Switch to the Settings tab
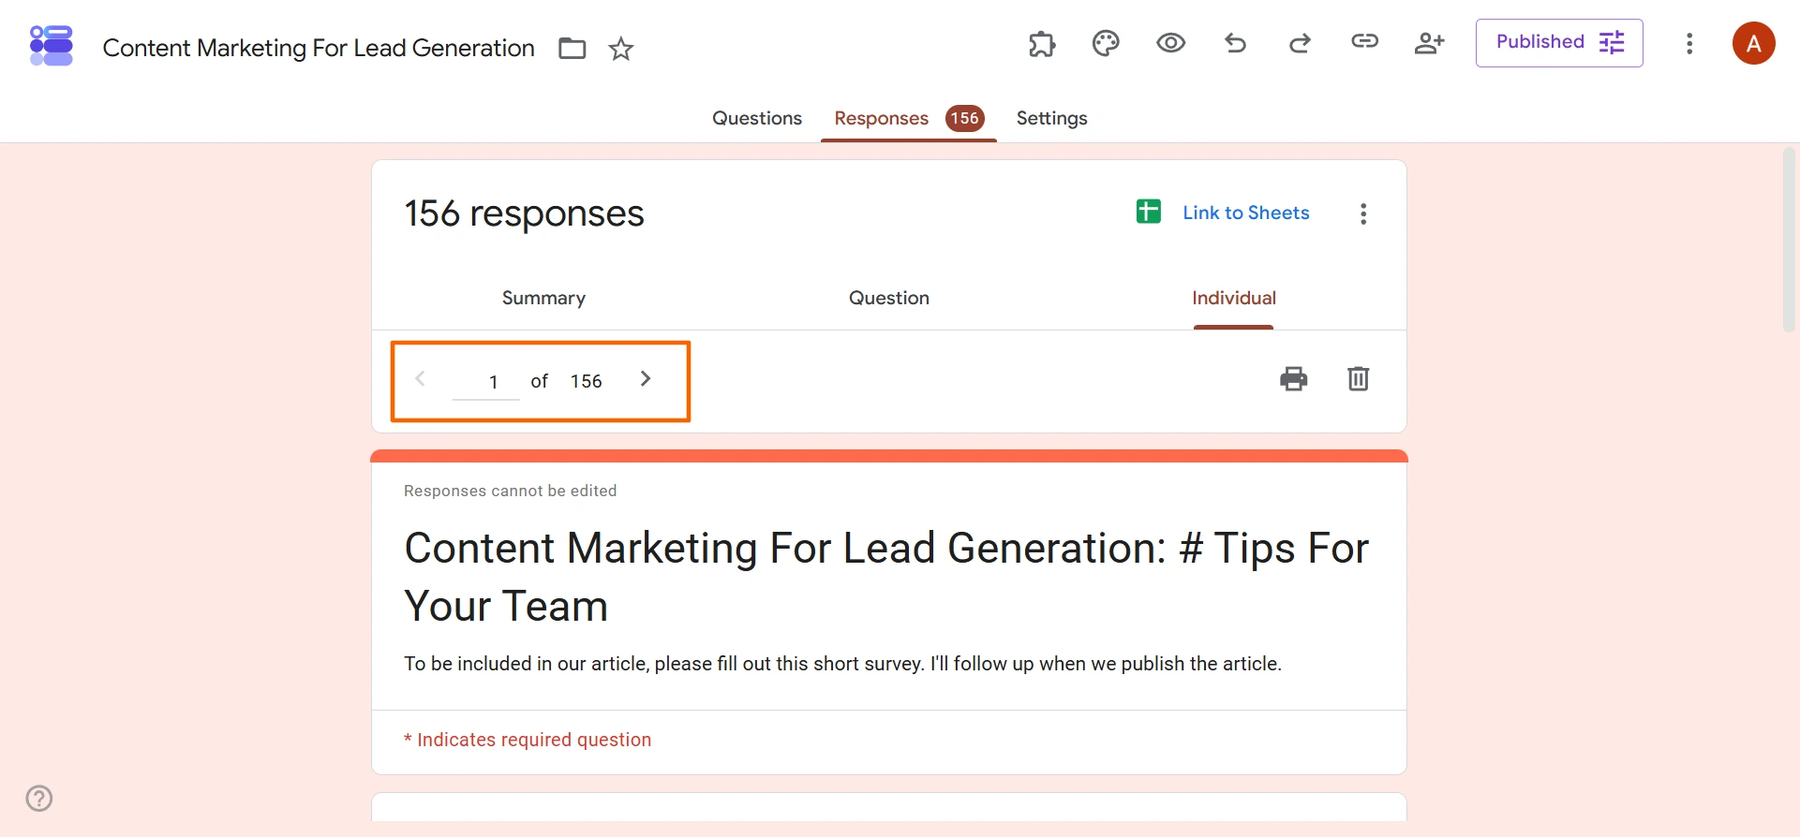Viewport: 1800px width, 837px height. click(x=1051, y=119)
